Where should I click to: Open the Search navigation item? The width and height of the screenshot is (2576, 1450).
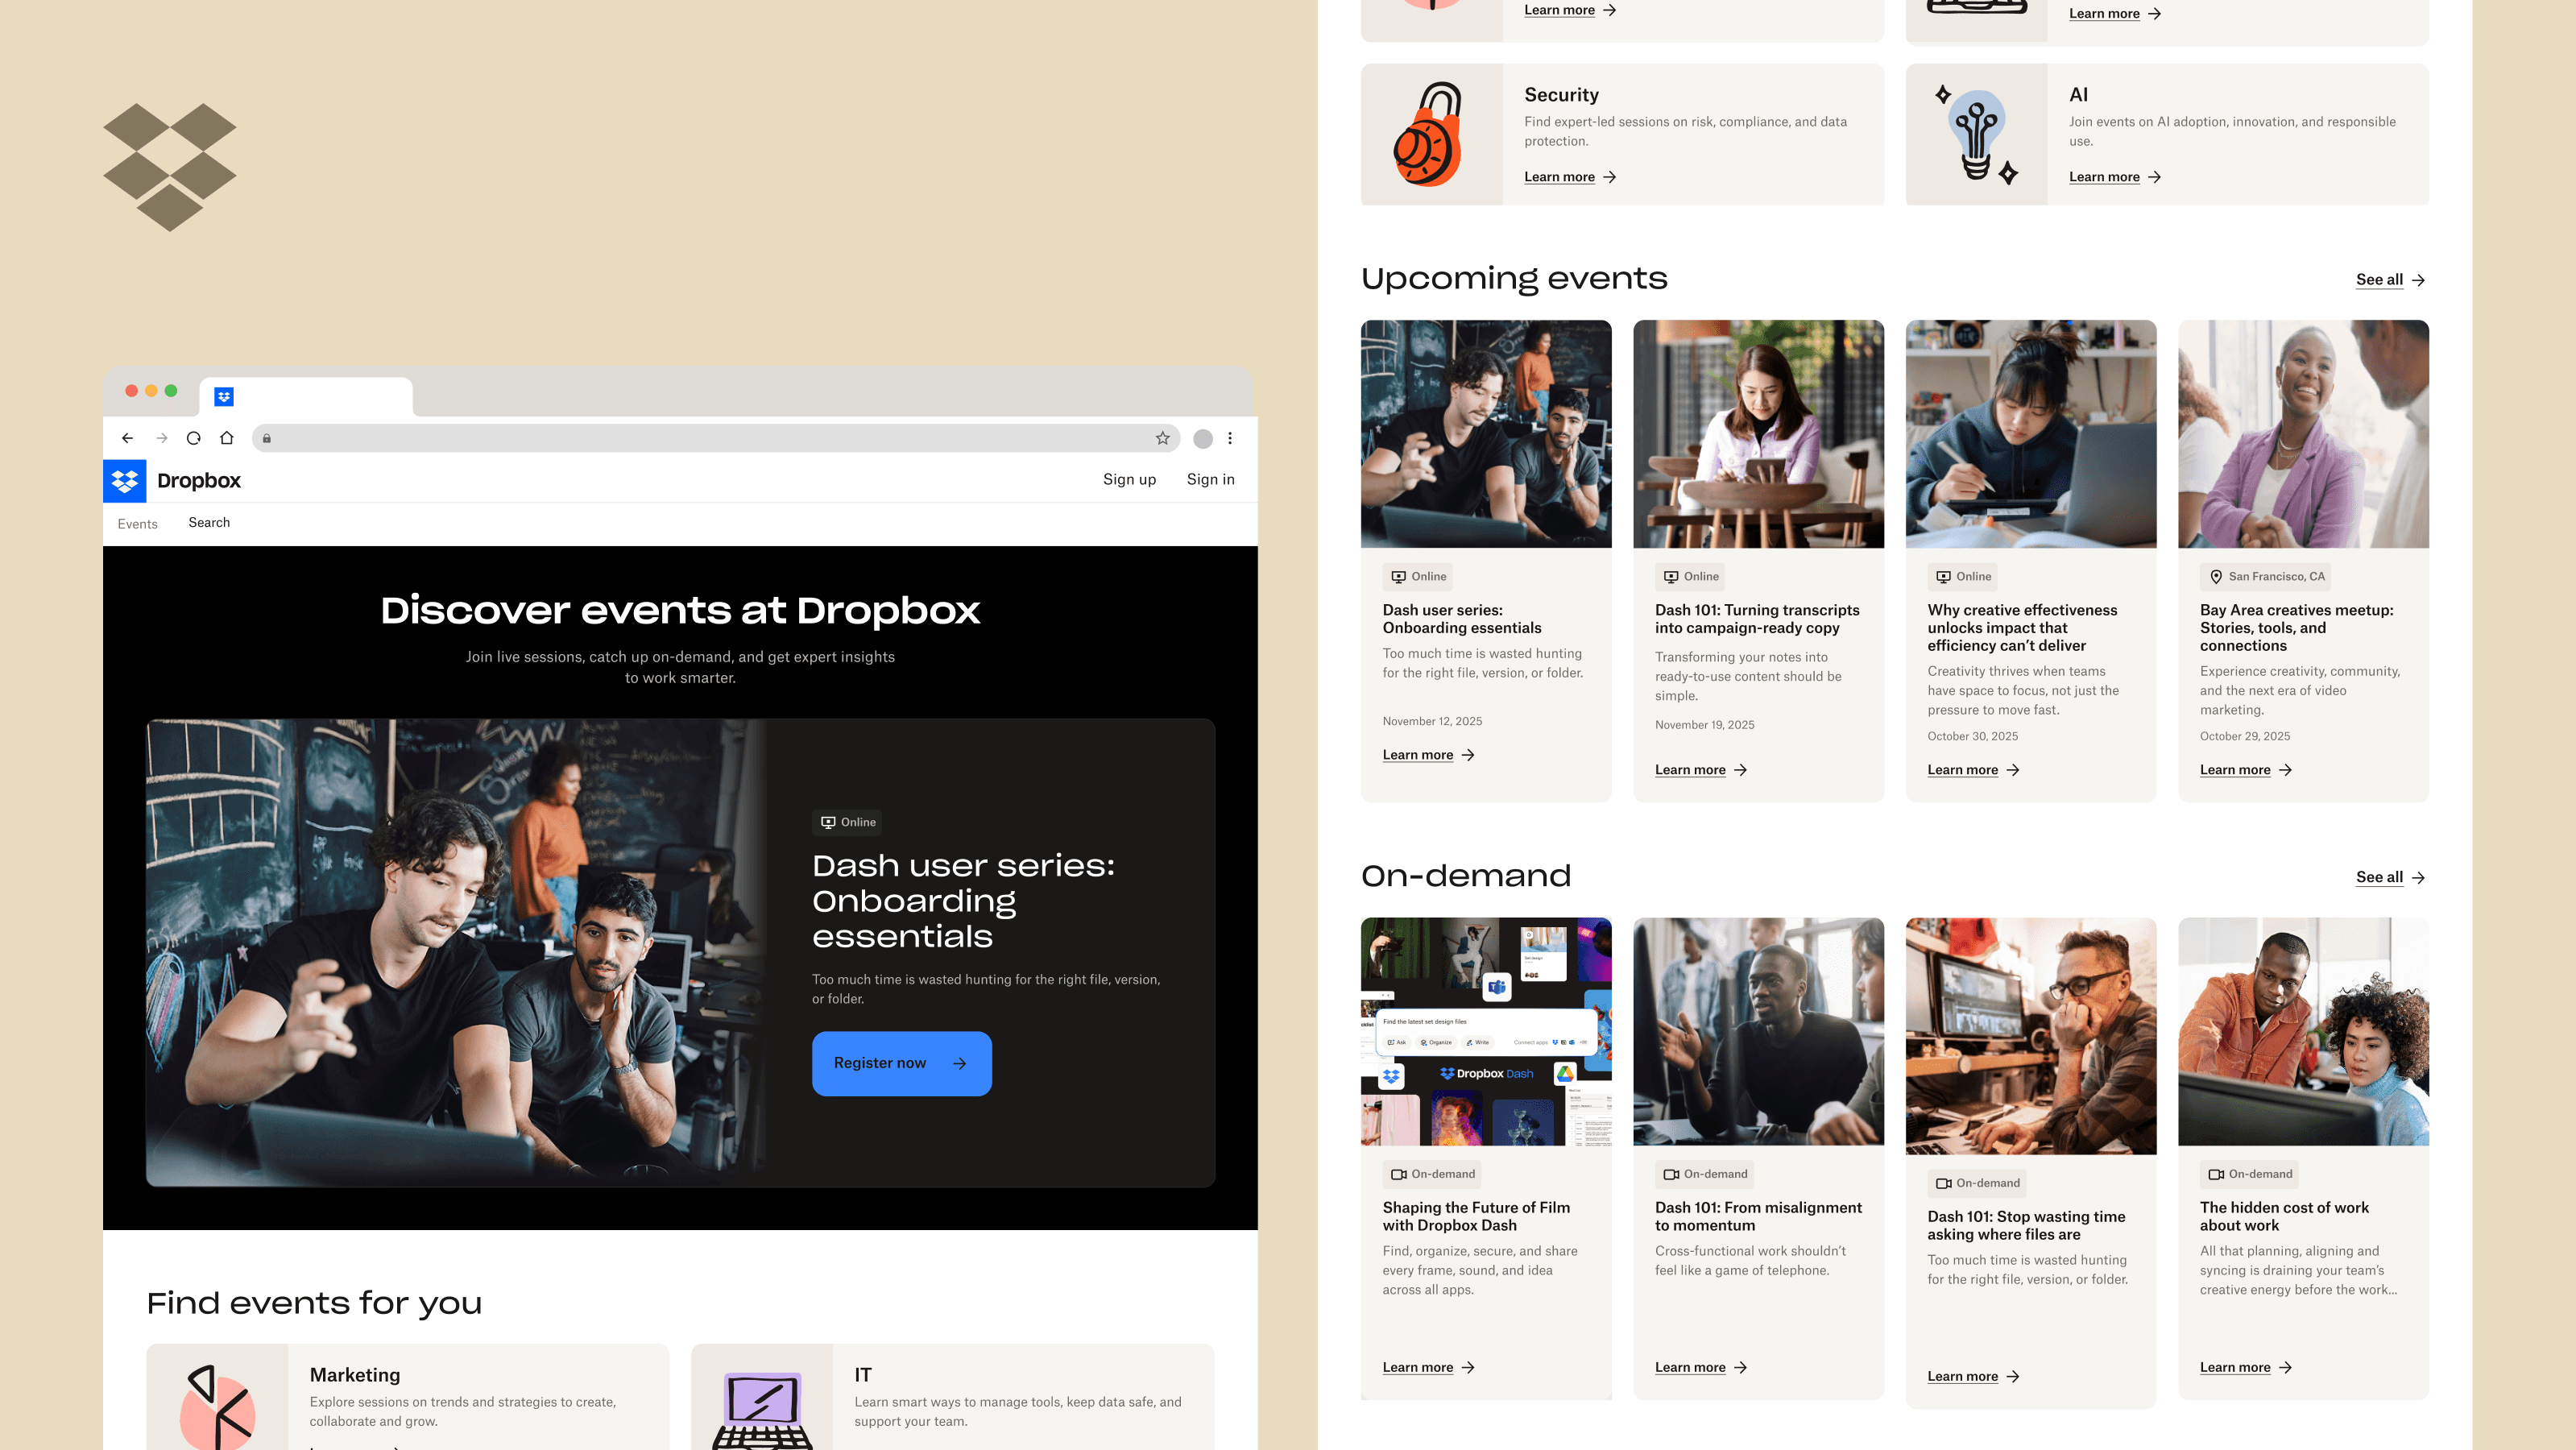(209, 523)
